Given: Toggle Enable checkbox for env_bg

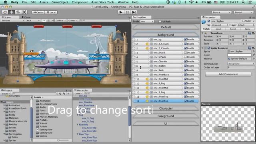Looking at the screenshot, I should pyautogui.click(x=185, y=40).
